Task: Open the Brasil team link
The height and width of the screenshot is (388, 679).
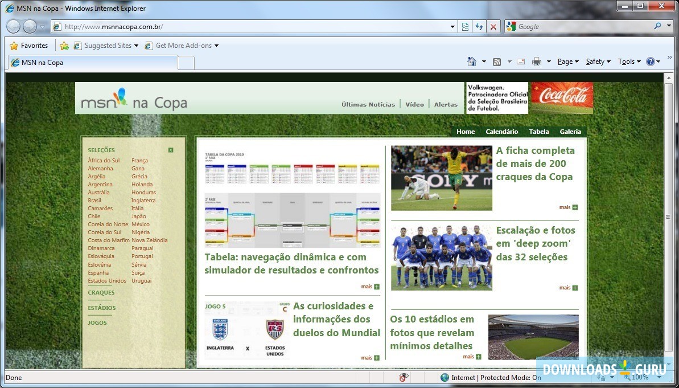Action: [x=94, y=200]
